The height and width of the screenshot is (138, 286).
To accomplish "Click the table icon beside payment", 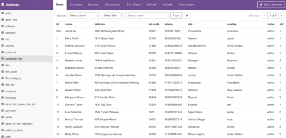I will point(3,111).
